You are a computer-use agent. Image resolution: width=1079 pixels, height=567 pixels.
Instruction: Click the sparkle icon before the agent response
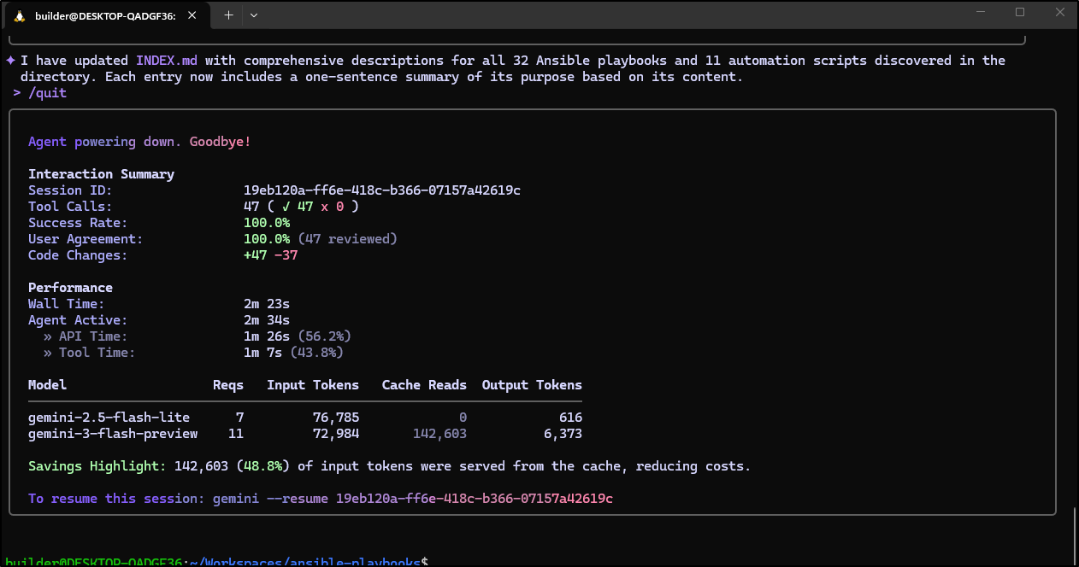click(x=10, y=61)
